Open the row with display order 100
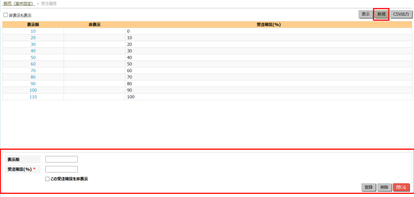The width and height of the screenshot is (414, 197). point(33,90)
